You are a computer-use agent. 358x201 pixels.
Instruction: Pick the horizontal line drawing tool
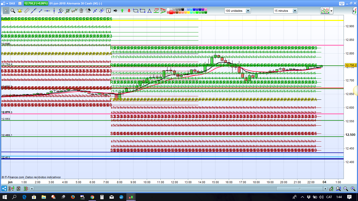point(47,11)
